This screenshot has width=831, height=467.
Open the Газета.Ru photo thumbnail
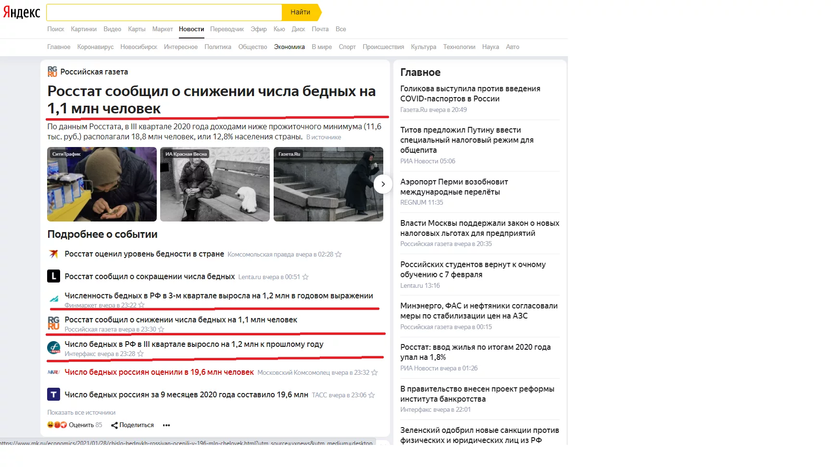(x=328, y=184)
